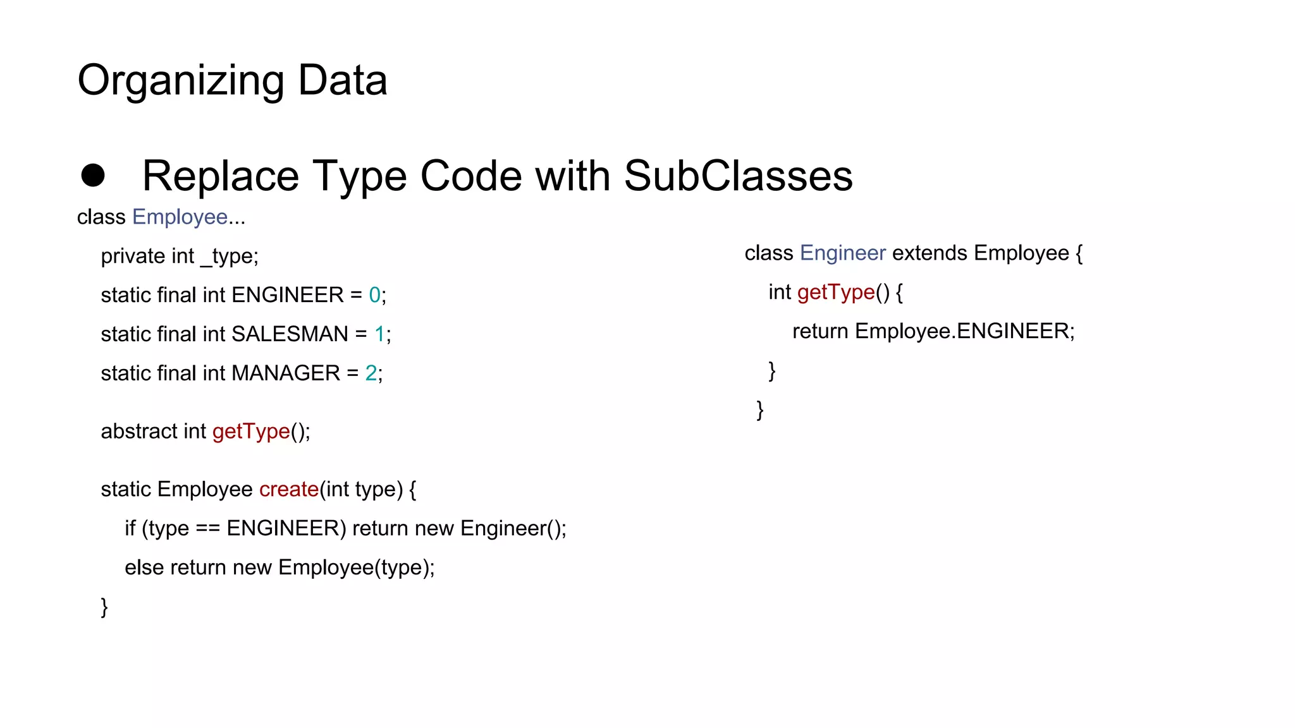Viewport: 1295px width, 728px height.
Task: Click the blue "Employee" class name
Action: [x=180, y=217]
